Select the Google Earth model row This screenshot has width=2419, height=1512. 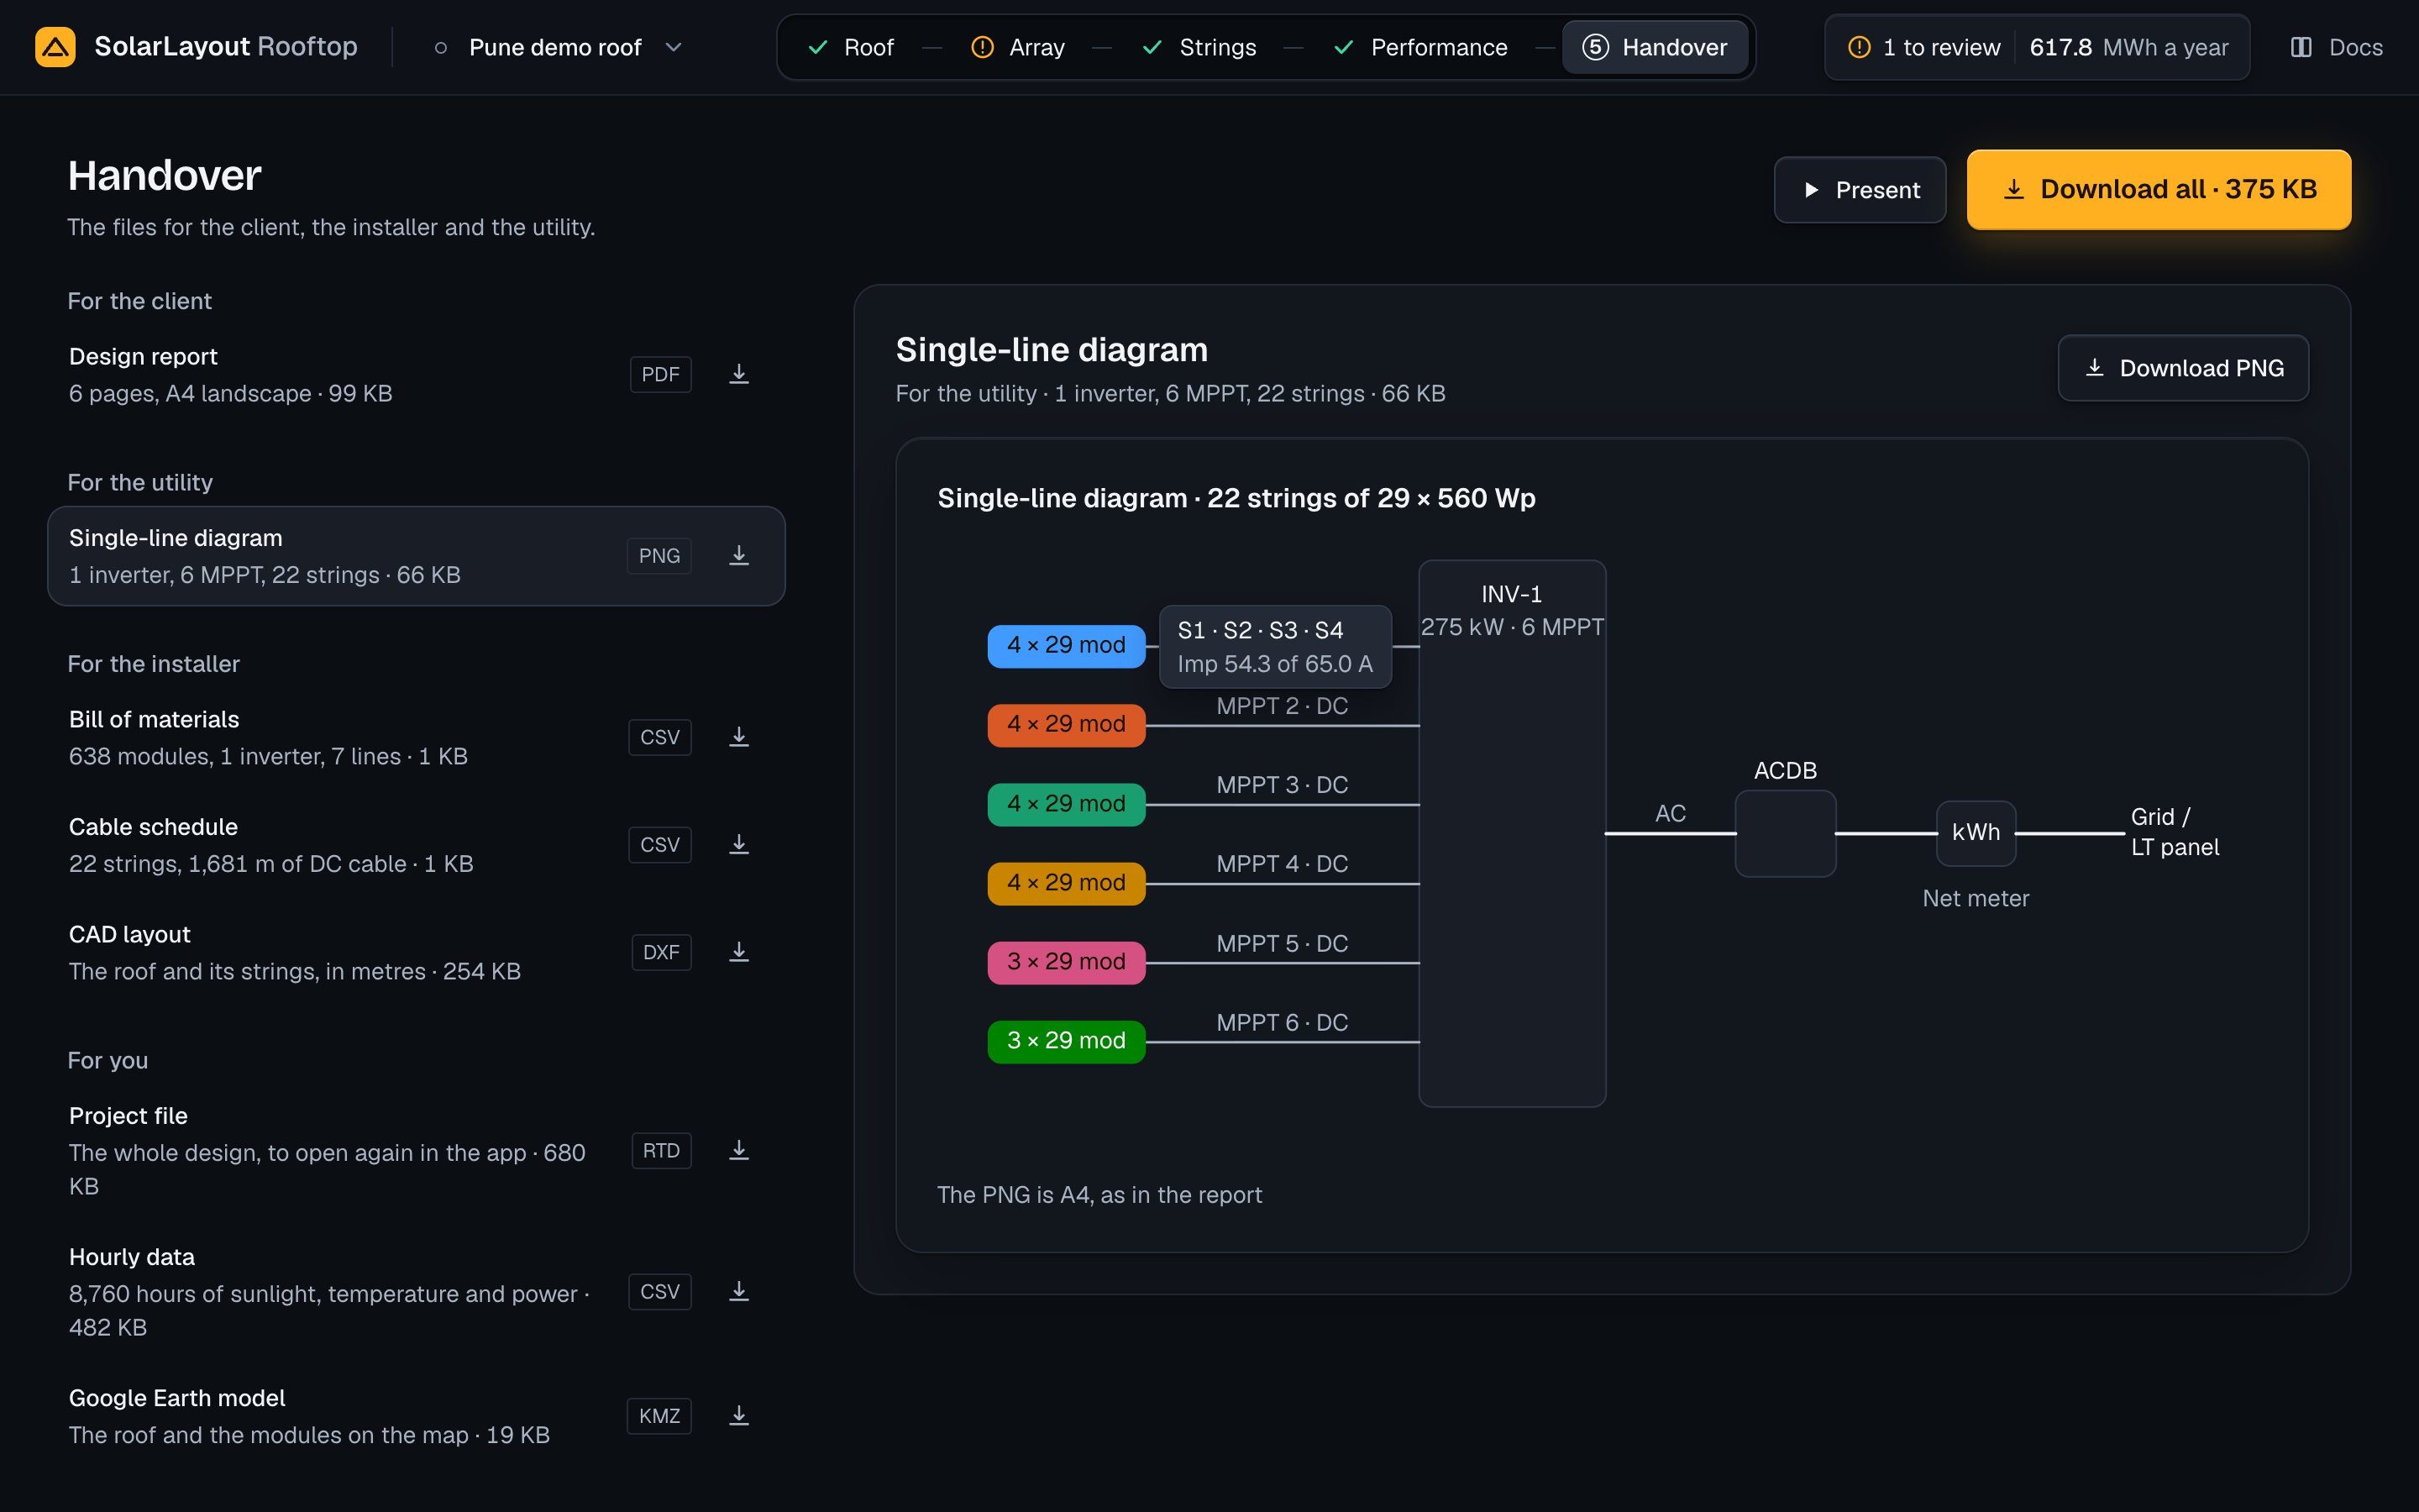pos(416,1416)
